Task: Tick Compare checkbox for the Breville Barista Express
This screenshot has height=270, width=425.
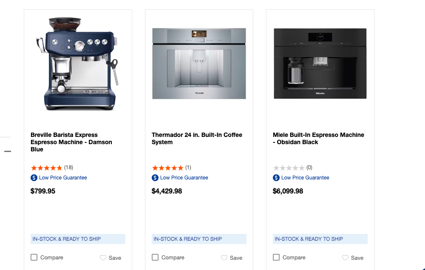Action: pyautogui.click(x=34, y=257)
